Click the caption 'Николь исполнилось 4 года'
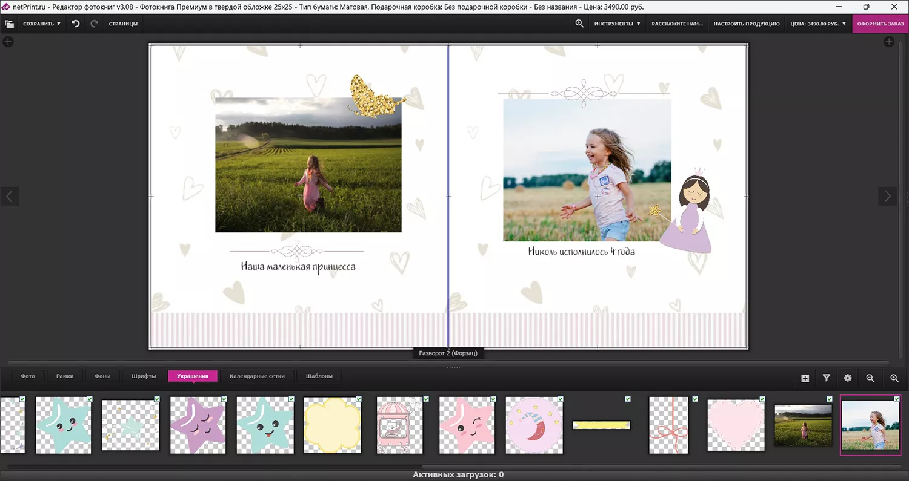This screenshot has width=909, height=481. [582, 251]
